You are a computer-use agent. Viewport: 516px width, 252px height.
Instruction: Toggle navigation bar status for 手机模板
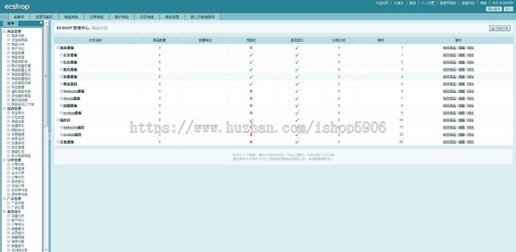click(251, 141)
